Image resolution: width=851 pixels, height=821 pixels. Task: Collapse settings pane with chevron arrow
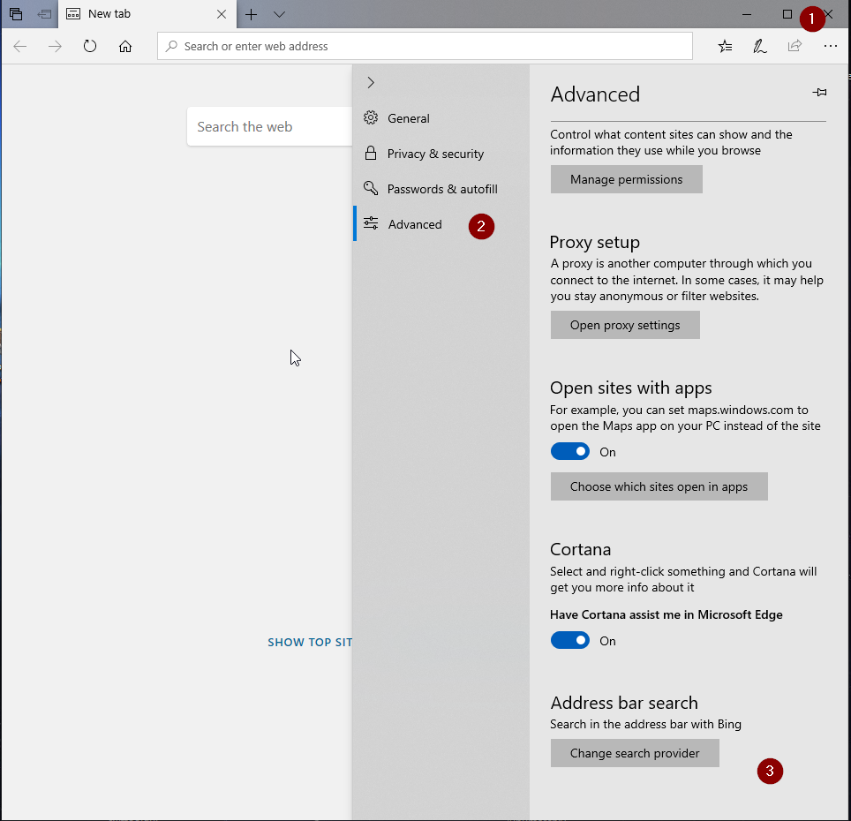(x=371, y=82)
